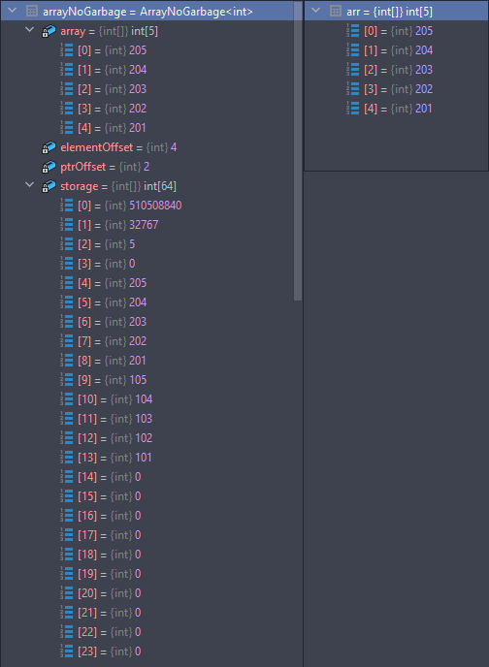The image size is (489, 667).
Task: Select storage element [12] = 102
Action: (147, 438)
